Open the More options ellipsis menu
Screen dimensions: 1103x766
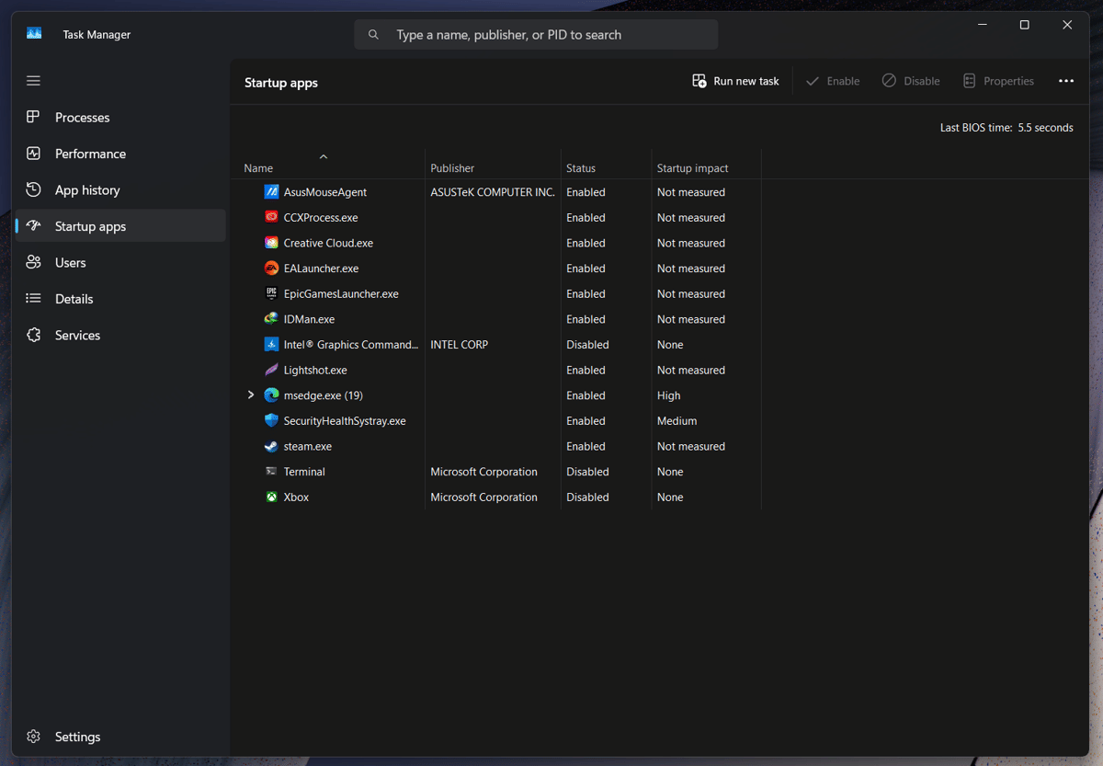tap(1066, 81)
